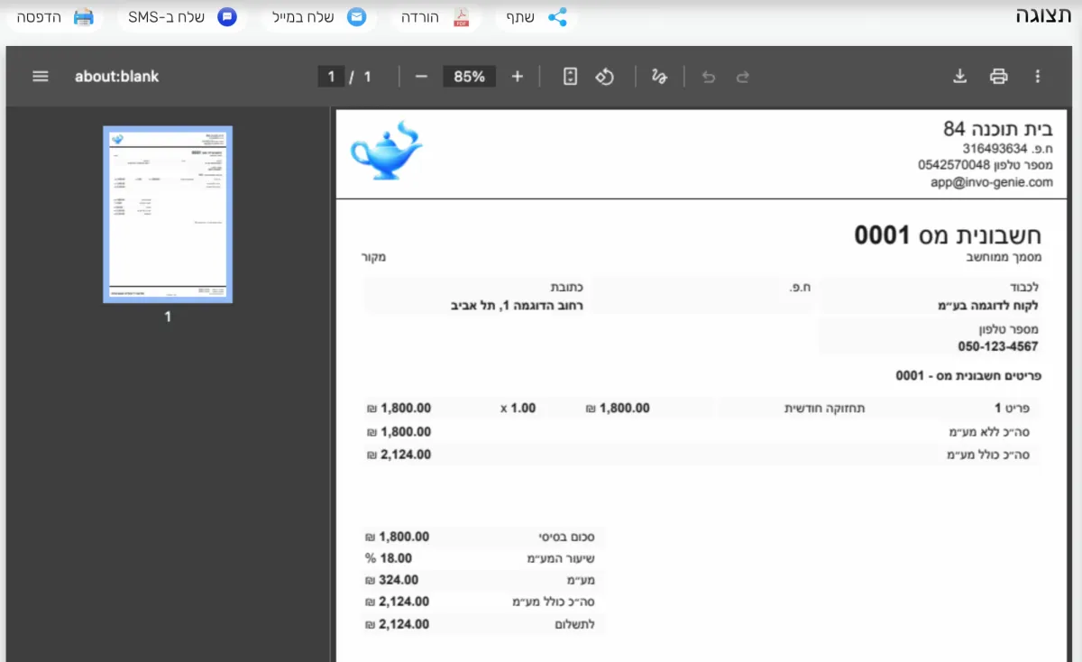The height and width of the screenshot is (662, 1082).
Task: Click the address רחוב הדוגמה 1, תל אביב
Action: click(517, 306)
